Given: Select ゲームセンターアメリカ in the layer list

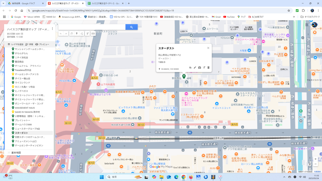Looking at the screenshot, I should (27, 74).
